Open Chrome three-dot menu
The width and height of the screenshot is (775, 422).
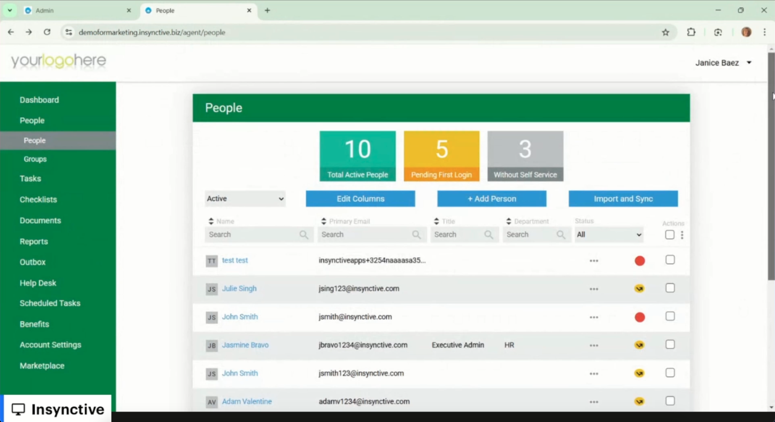click(765, 32)
